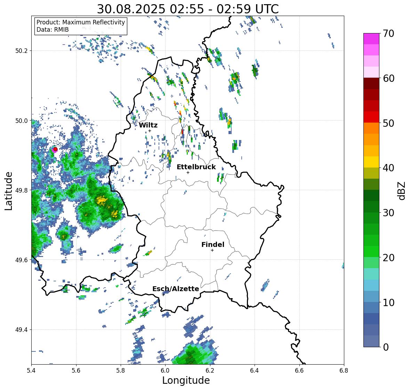
Task: Click the longitude tick label 6.0
Action: 165,371
